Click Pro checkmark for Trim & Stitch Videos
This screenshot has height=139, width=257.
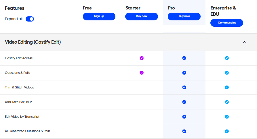coord(184,87)
